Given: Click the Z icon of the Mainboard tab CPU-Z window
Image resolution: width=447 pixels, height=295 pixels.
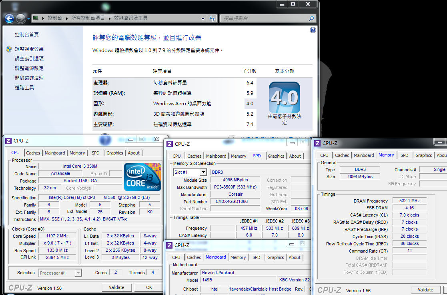Looking at the screenshot, I should click(169, 245).
